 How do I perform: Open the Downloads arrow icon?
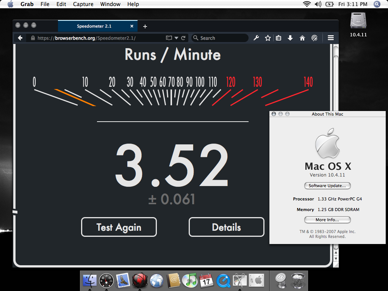[290, 38]
